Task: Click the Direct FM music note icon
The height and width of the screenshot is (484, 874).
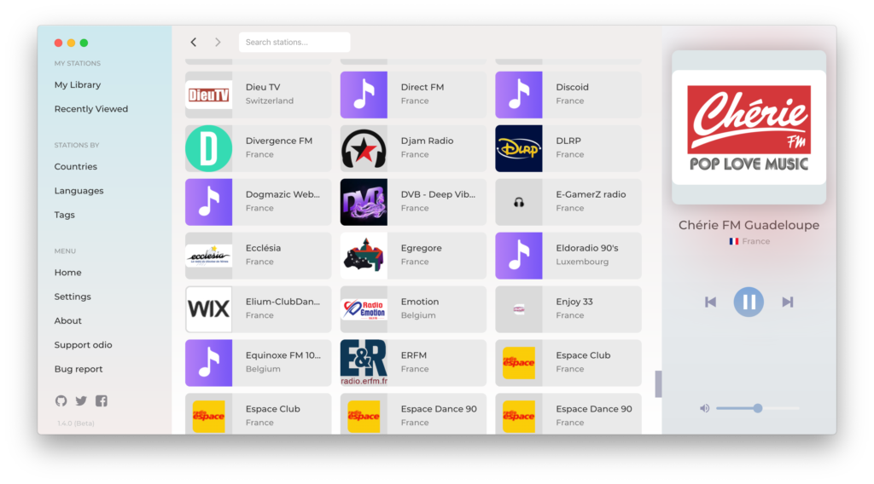Action: coord(364,95)
